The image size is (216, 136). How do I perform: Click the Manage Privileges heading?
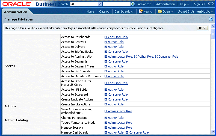(19, 19)
